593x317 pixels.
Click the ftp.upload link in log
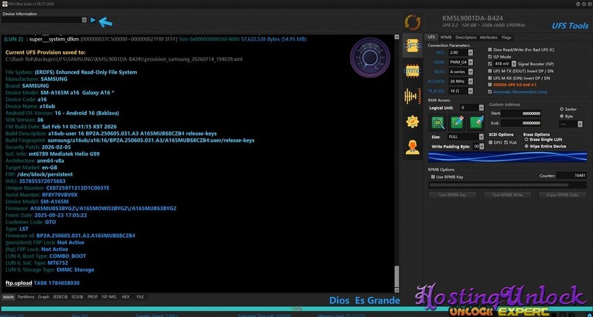pos(19,283)
